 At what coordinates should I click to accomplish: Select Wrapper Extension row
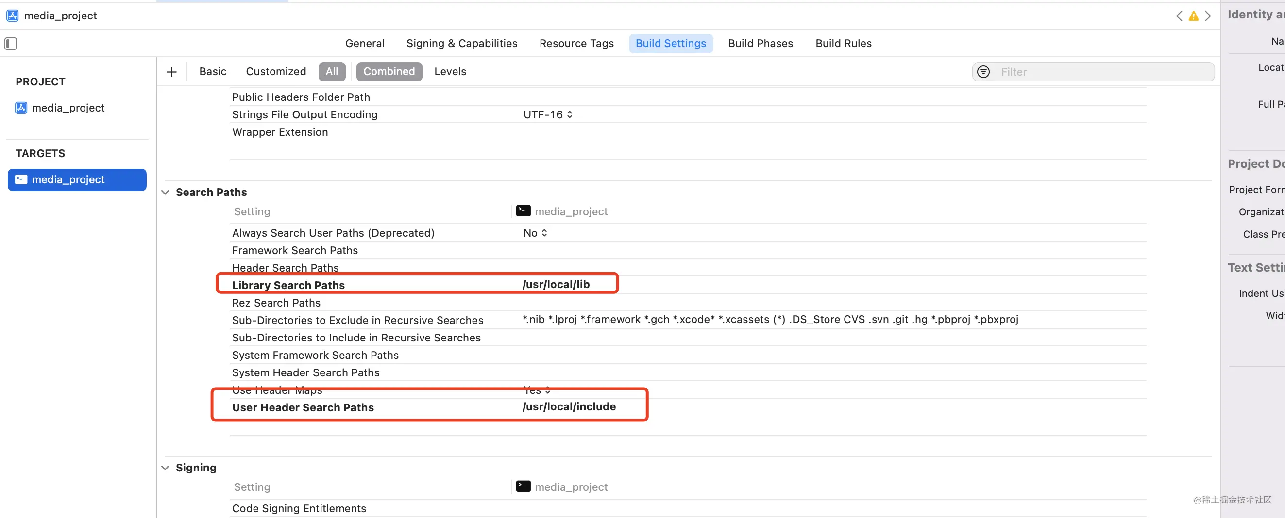tap(689, 132)
